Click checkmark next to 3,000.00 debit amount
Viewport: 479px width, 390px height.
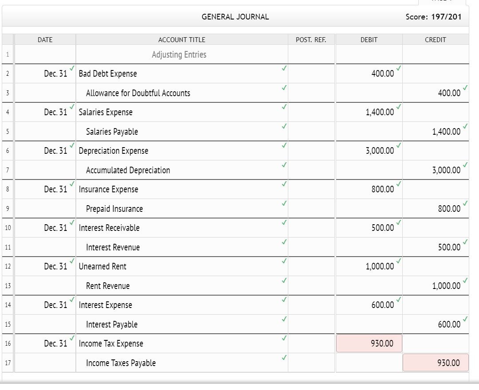coord(399,145)
